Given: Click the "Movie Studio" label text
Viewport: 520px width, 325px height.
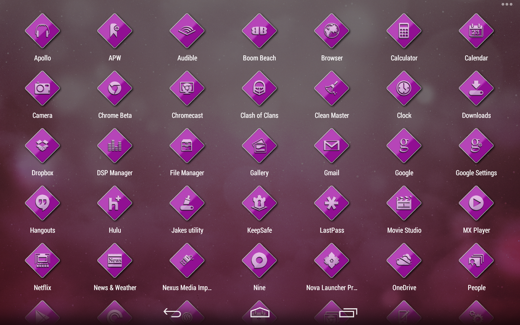Looking at the screenshot, I should [404, 230].
